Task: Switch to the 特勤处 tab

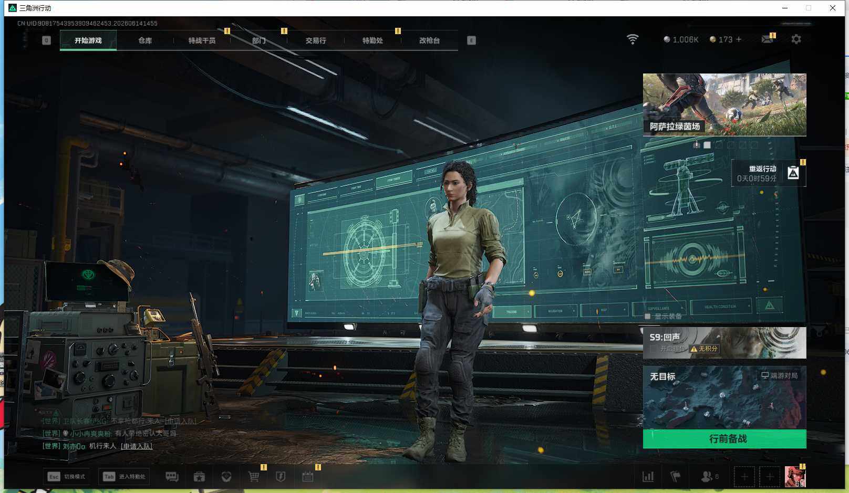Action: 372,40
